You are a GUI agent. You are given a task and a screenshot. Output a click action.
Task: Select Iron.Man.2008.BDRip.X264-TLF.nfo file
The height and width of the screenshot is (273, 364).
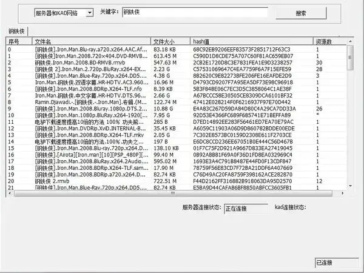[x=89, y=89]
